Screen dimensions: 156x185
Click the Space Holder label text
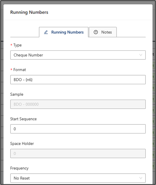[x=22, y=144]
